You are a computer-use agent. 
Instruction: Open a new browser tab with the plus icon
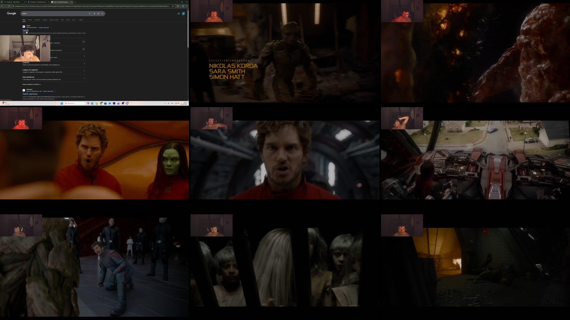[x=75, y=2]
